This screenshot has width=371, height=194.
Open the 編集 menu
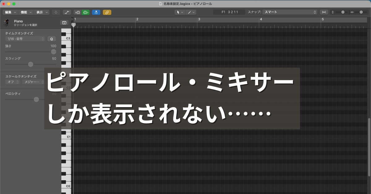click(x=10, y=12)
